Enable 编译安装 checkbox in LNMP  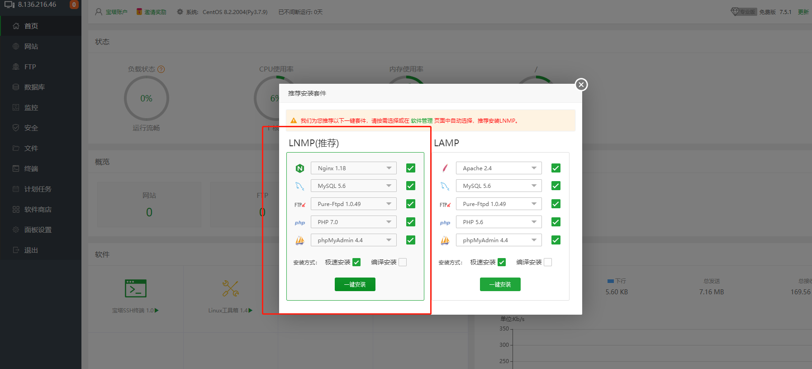tap(403, 262)
